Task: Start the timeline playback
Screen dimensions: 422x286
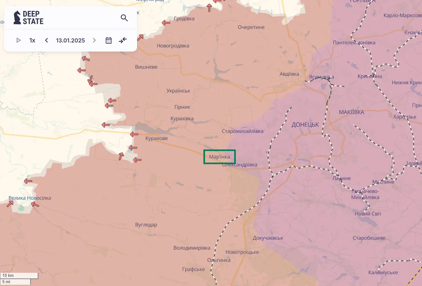Action: coord(18,40)
